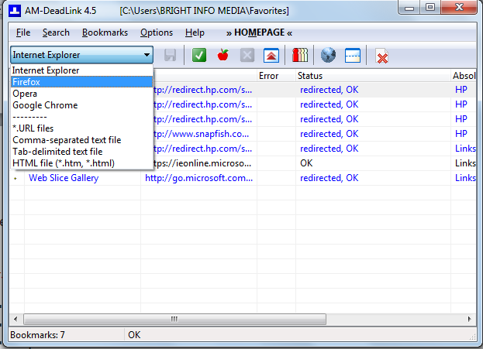Click the horizontal scrollbar thumb
The width and height of the screenshot is (483, 349).
[x=174, y=319]
